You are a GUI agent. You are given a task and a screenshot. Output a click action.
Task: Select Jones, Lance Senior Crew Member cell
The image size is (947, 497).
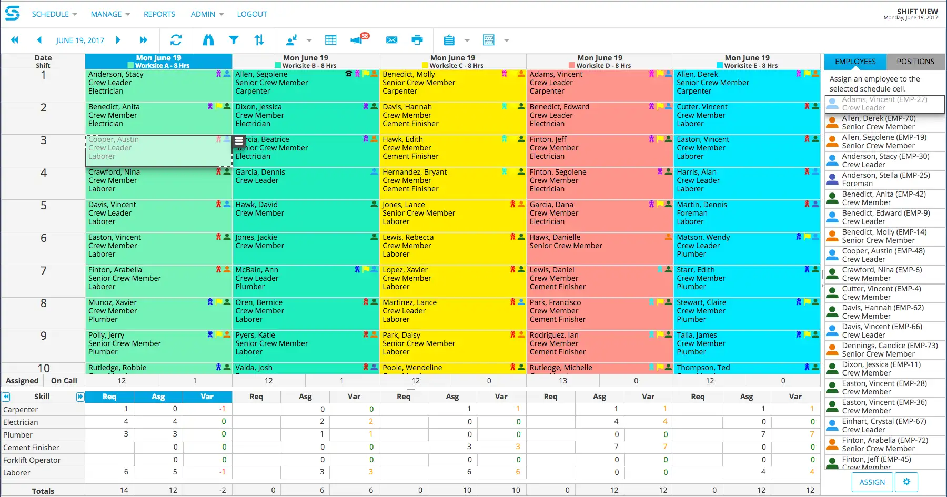pos(452,216)
